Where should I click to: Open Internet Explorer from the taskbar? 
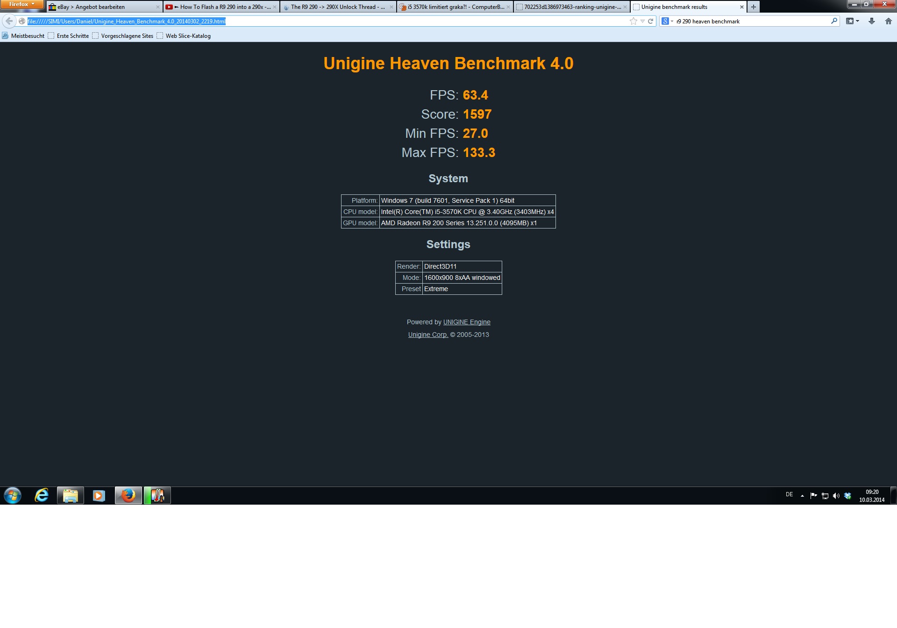[x=42, y=495]
